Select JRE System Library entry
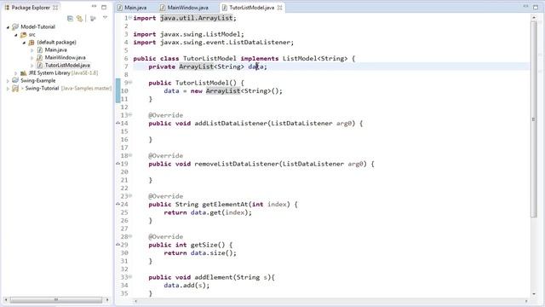The image size is (545, 307). pyautogui.click(x=63, y=73)
